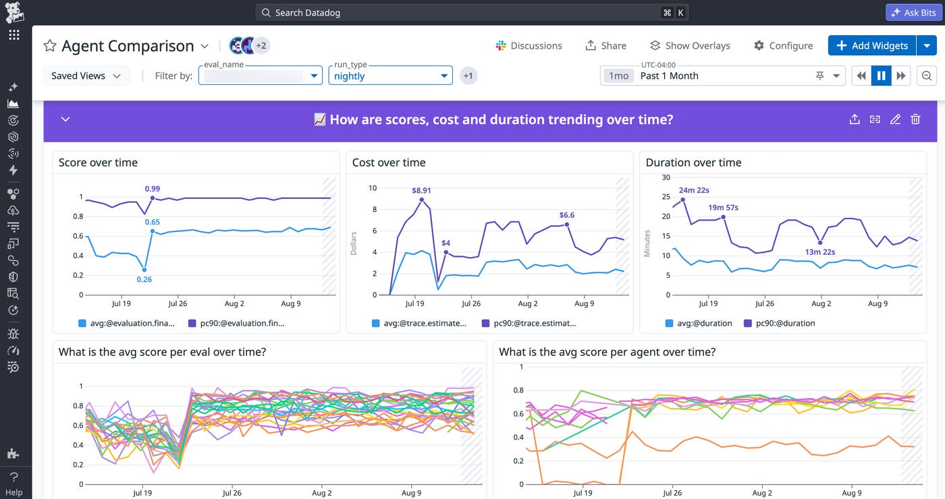
Task: Open the Saved Views dropdown
Action: [x=86, y=76]
